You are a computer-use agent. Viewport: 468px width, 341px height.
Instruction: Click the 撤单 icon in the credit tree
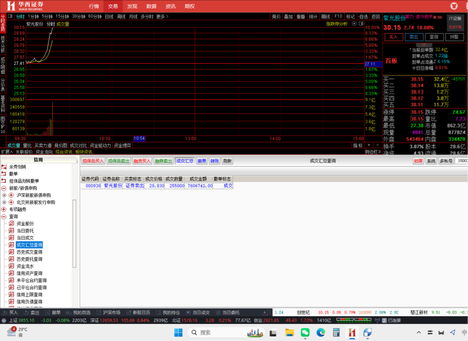click(4, 174)
